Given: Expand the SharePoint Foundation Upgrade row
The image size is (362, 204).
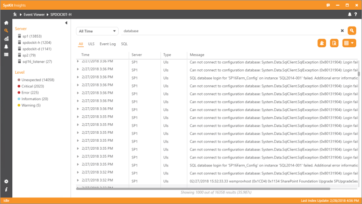Looking at the screenshot, I should tap(78, 180).
